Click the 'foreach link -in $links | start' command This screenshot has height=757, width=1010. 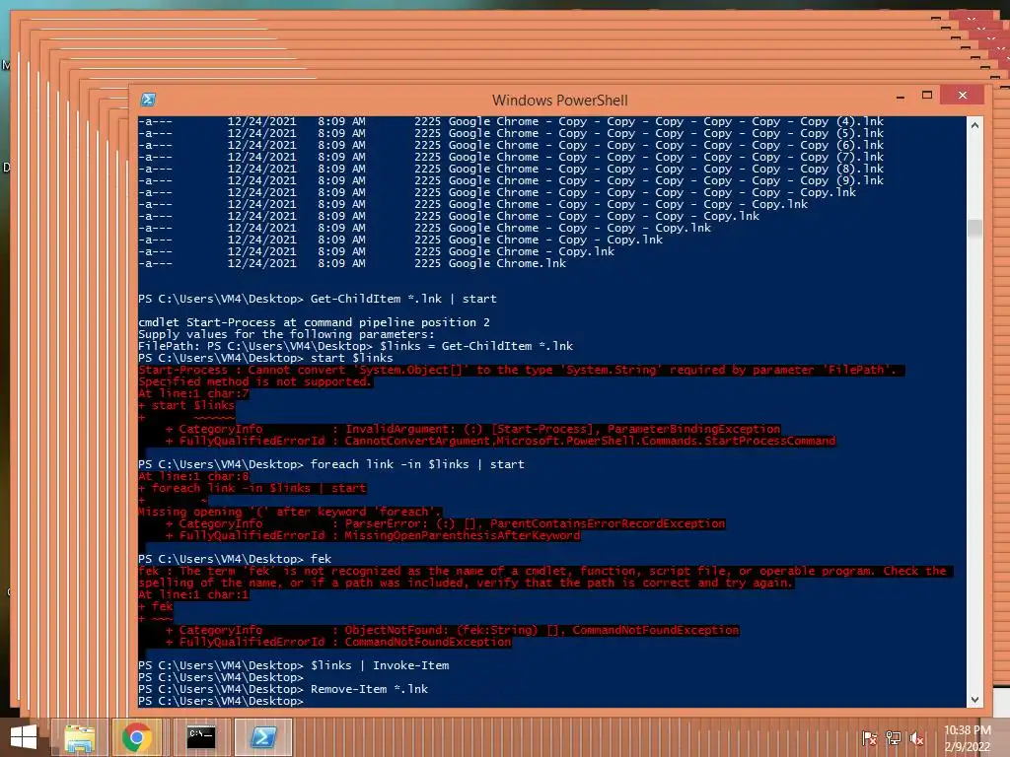click(417, 464)
